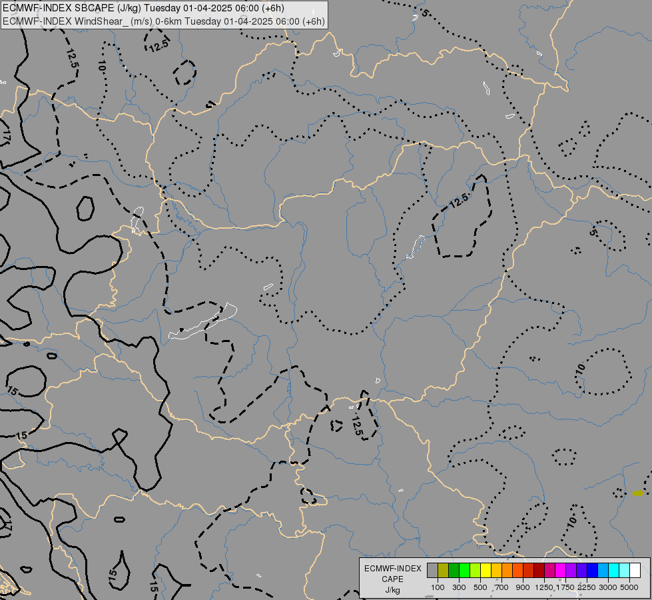This screenshot has width=652, height=600.
Task: Select the bright green legend swatch
Action: pos(464,571)
